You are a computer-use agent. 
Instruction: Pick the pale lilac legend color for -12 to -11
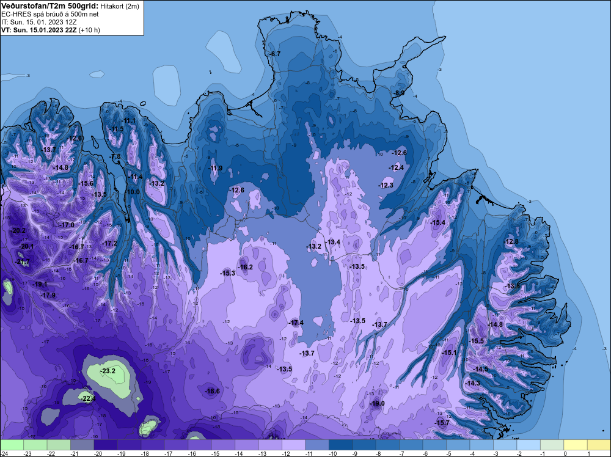pyautogui.click(x=294, y=445)
